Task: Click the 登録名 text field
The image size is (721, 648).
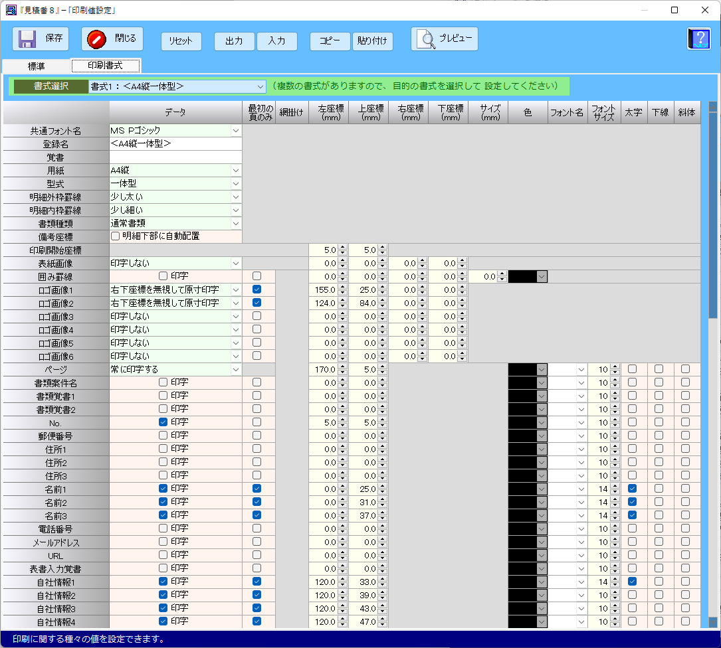Action: pos(175,144)
